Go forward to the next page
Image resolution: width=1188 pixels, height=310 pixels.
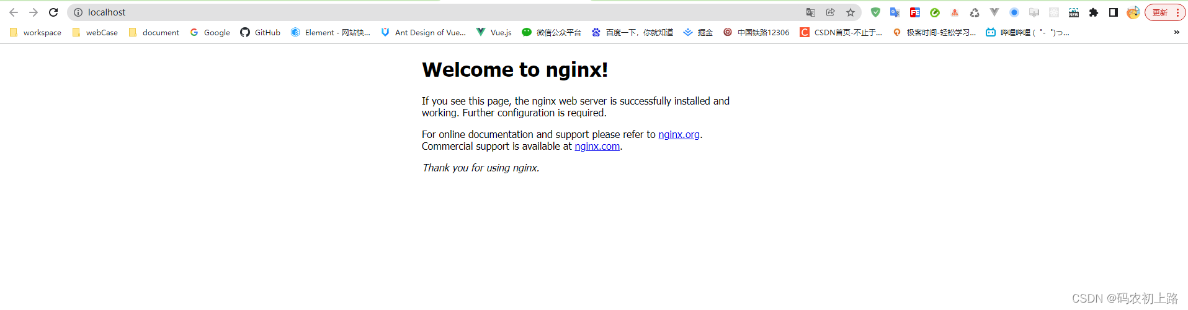pos(33,12)
